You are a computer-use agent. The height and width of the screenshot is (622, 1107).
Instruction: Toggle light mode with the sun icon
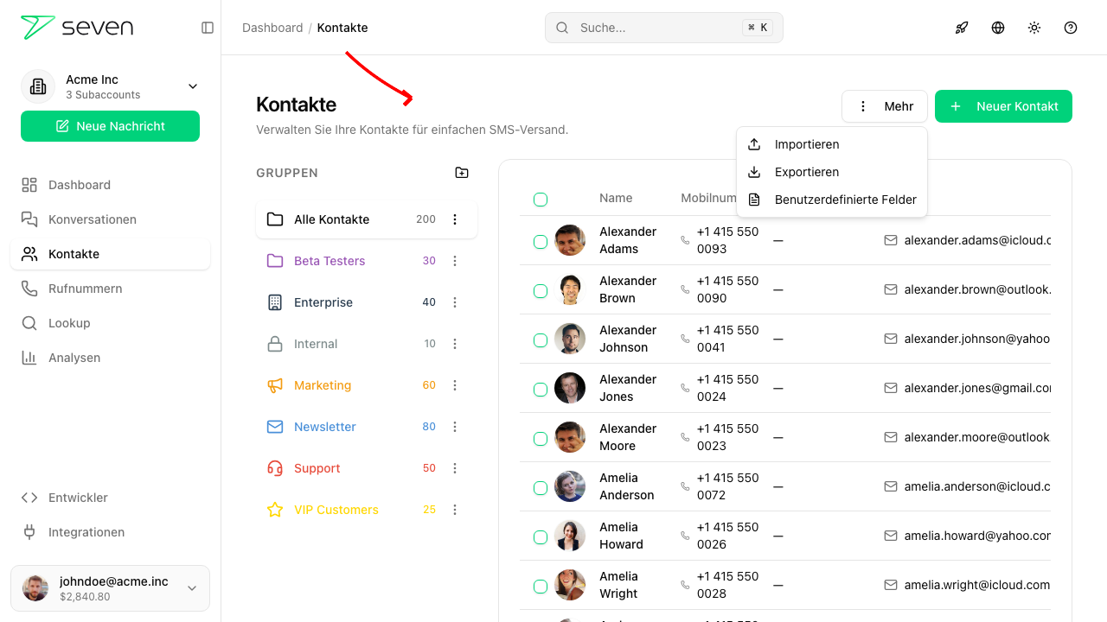point(1034,28)
